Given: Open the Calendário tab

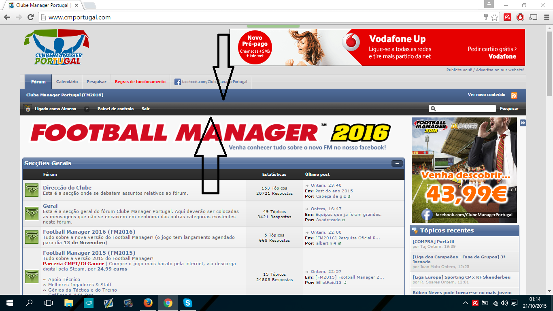Looking at the screenshot, I should tap(67, 81).
